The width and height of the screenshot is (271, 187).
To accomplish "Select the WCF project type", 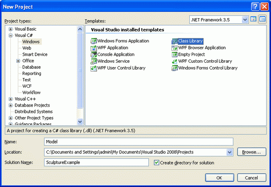I will pyautogui.click(x=27, y=86).
